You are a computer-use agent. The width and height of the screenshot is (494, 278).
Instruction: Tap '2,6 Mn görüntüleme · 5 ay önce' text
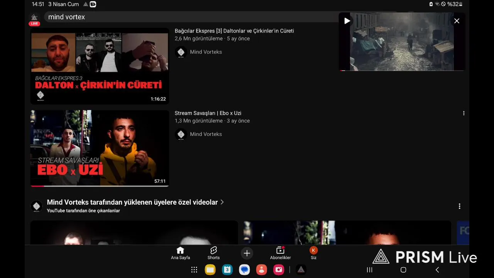[x=212, y=39]
